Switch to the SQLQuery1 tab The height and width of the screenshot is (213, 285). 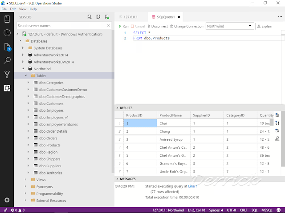166,17
